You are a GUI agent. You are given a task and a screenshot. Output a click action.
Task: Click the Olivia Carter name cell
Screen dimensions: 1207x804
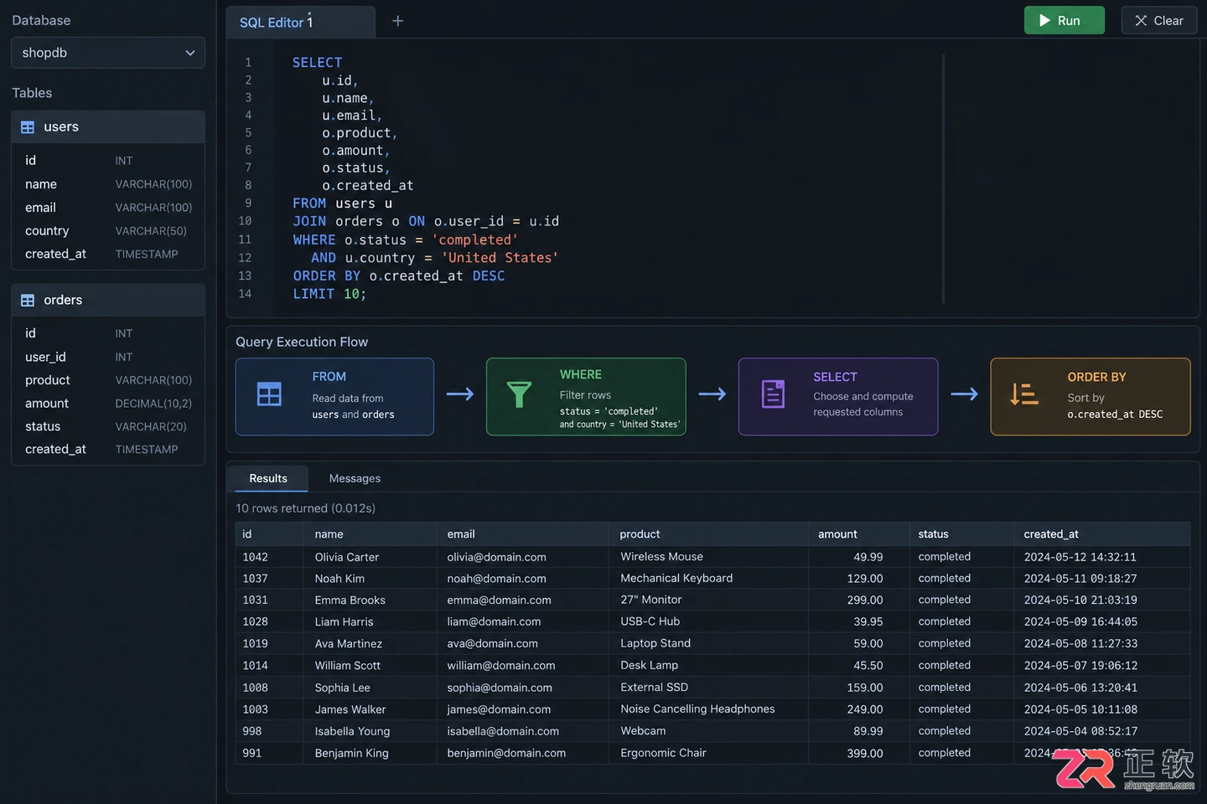click(x=346, y=557)
